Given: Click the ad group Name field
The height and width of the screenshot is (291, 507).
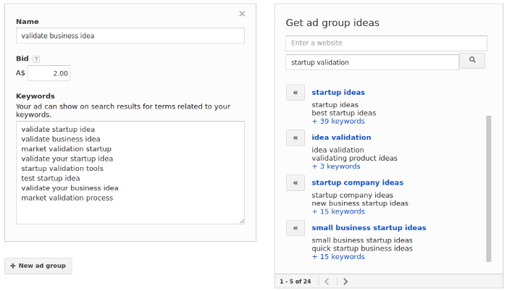Looking at the screenshot, I should pyautogui.click(x=130, y=35).
